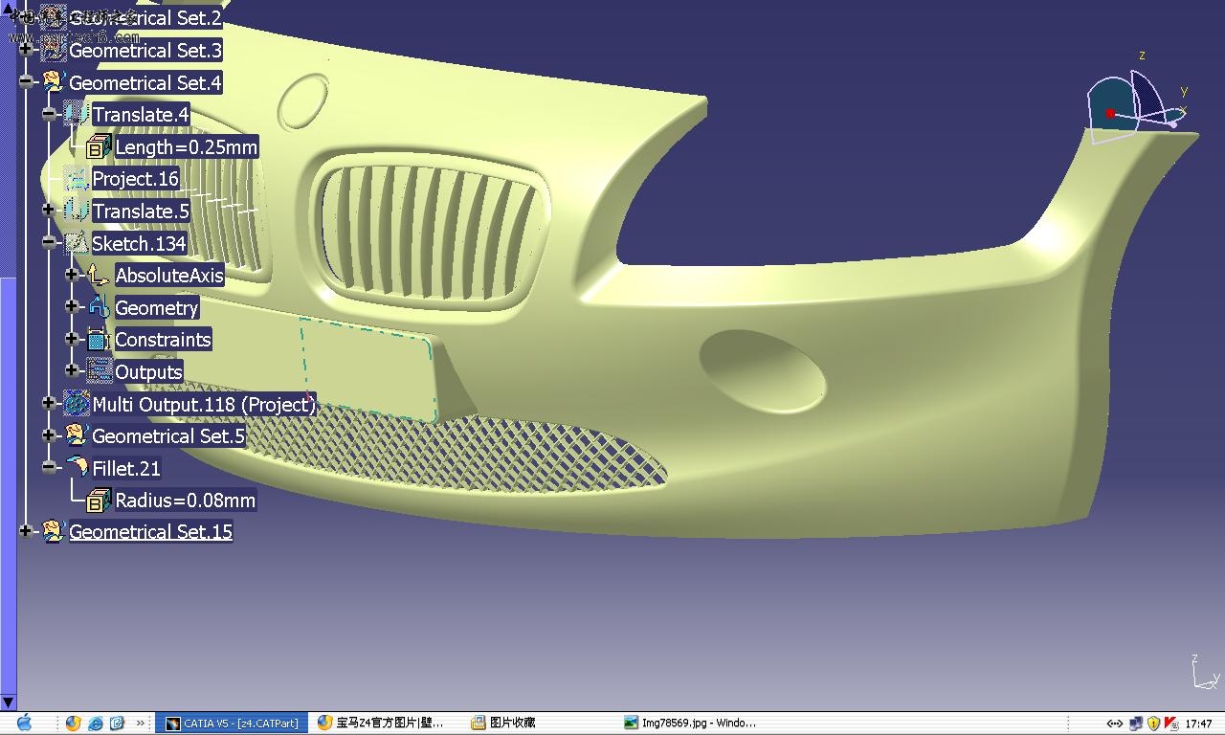This screenshot has width=1225, height=735.
Task: Select the underlined Geometrical Set.15 label
Action: point(151,532)
